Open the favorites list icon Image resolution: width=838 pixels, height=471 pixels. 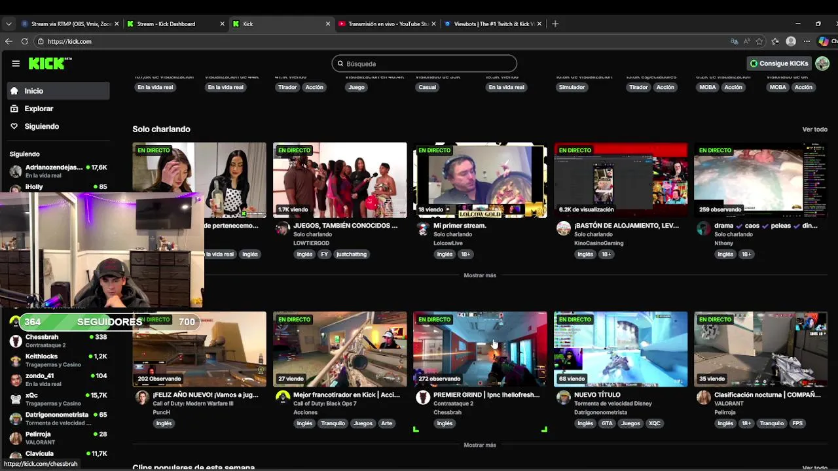(775, 41)
